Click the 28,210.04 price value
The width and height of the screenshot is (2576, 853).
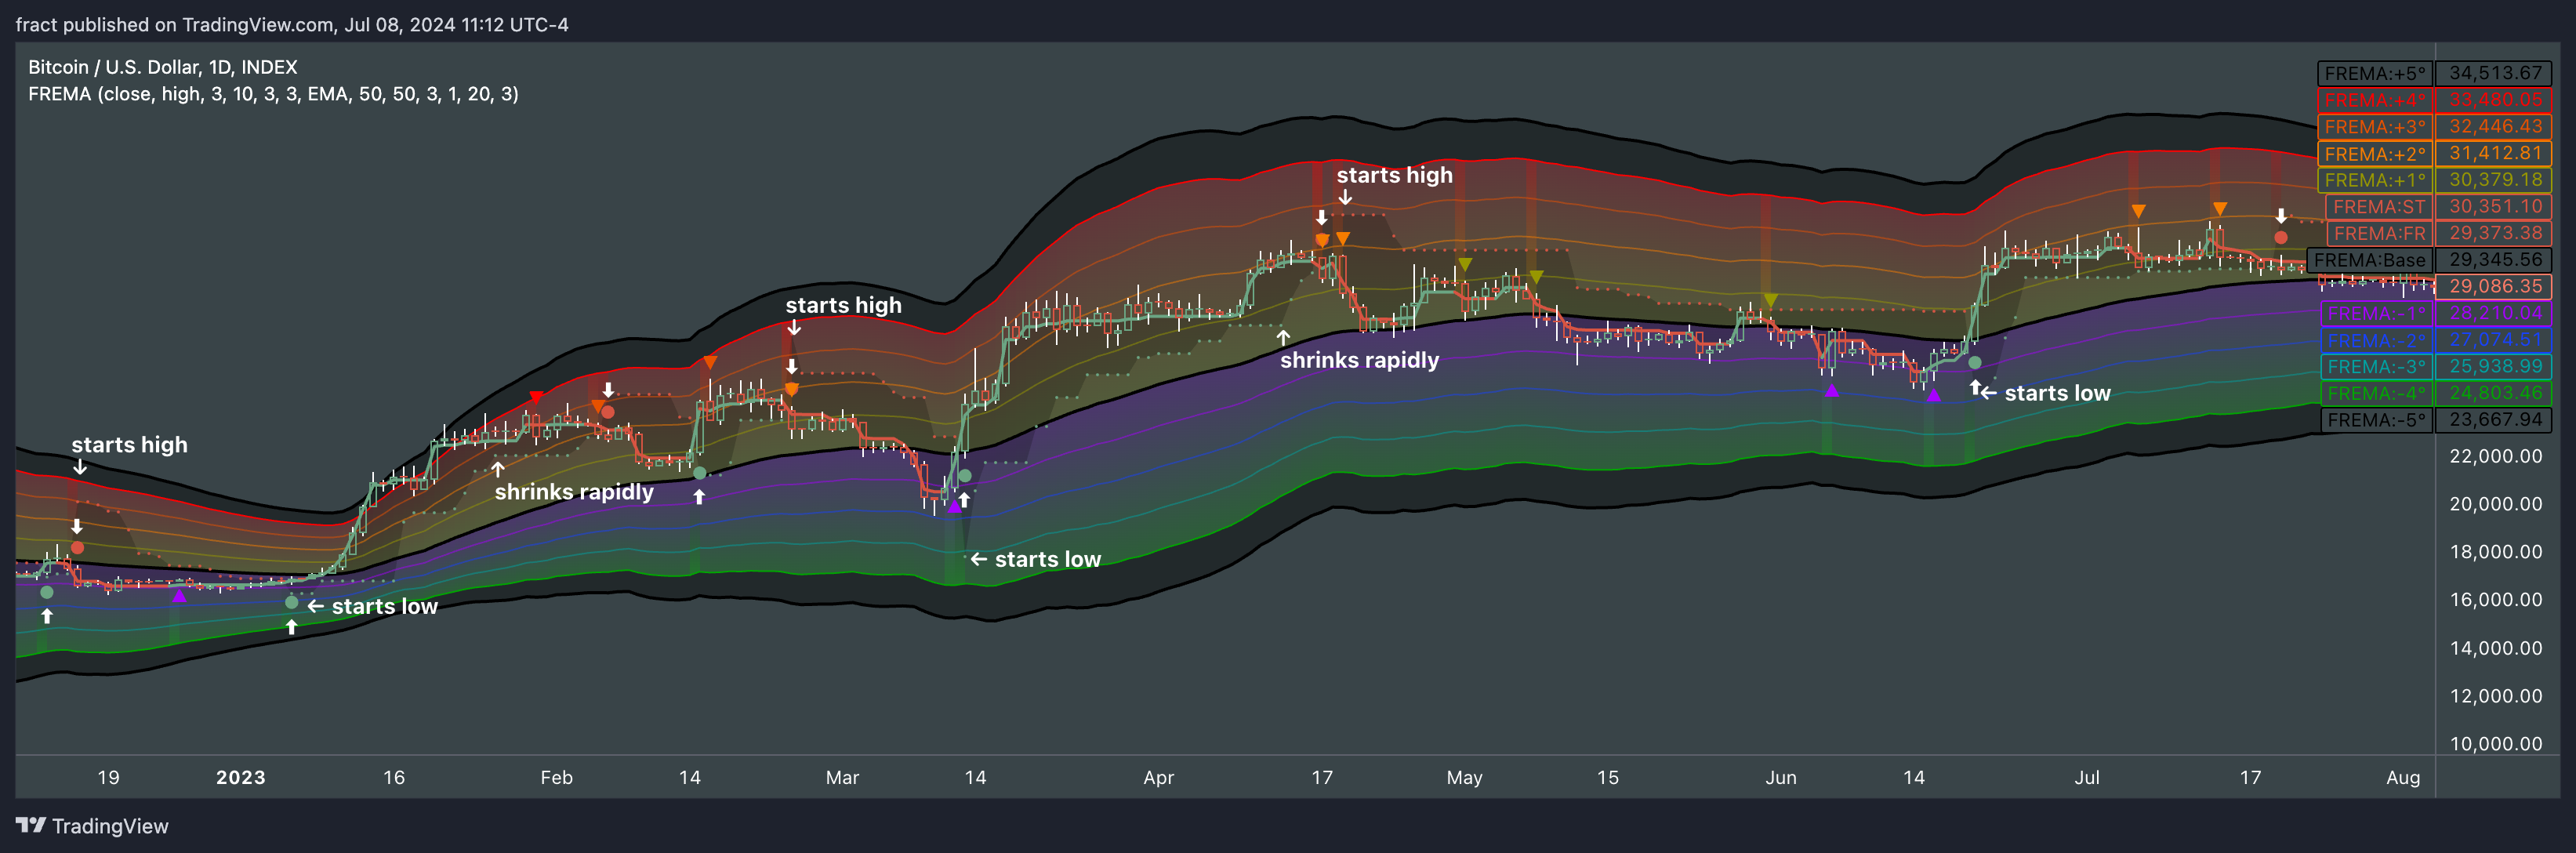pos(2495,313)
